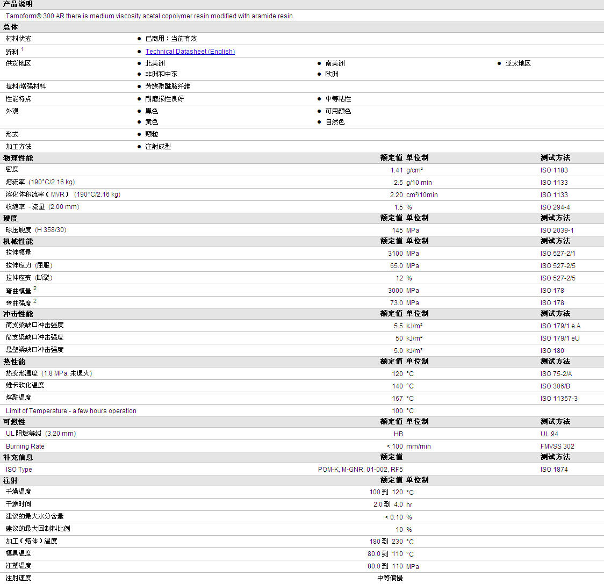The height and width of the screenshot is (584, 604).
Task: Click the '物理性能' section header
Action: pos(18,158)
